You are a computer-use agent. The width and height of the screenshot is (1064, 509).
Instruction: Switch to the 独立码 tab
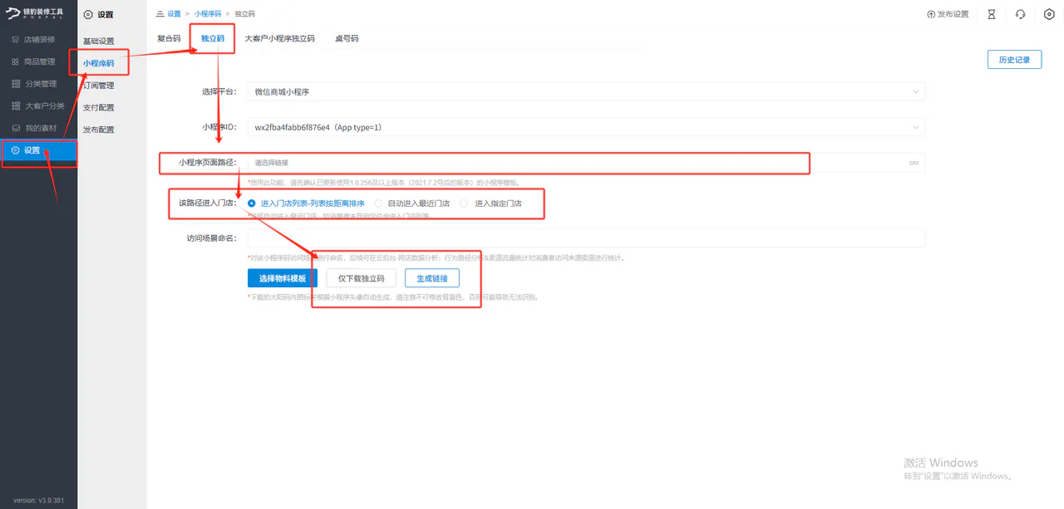coord(213,38)
